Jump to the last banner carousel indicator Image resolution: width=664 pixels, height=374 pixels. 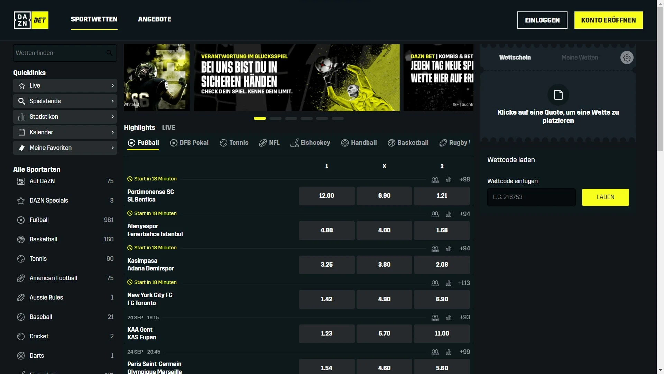point(338,118)
